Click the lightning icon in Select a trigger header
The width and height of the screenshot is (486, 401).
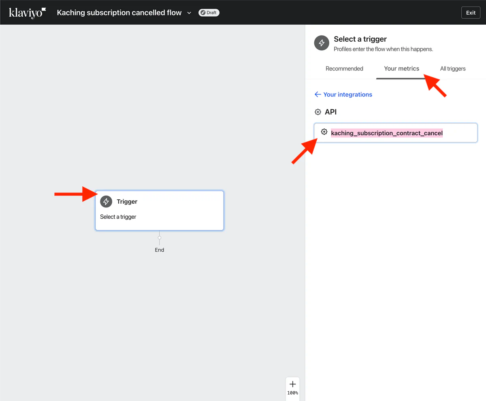click(x=322, y=43)
